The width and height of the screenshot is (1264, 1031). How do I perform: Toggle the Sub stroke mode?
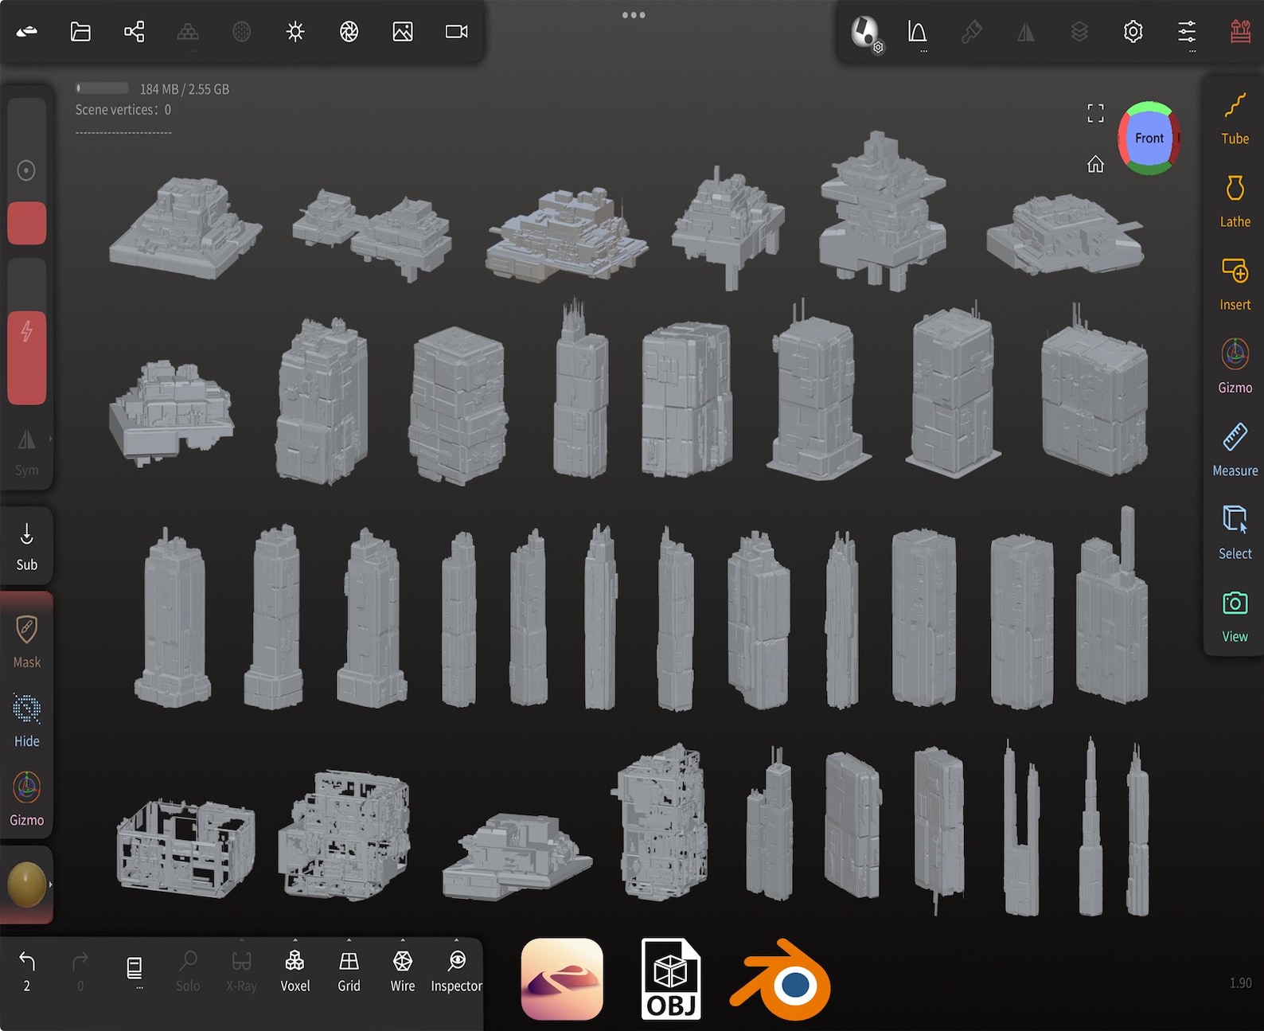coord(26,546)
